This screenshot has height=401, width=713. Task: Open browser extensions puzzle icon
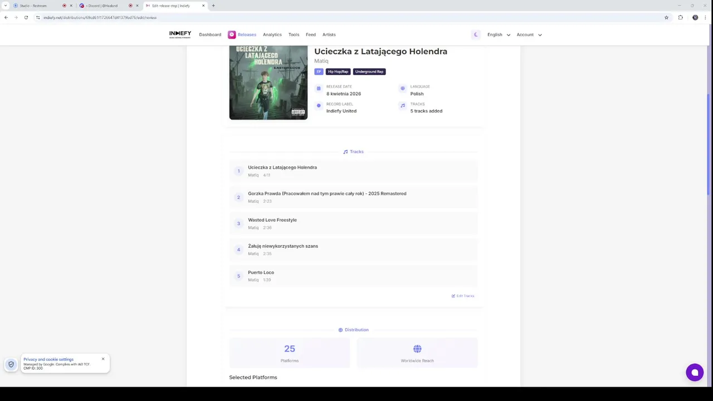pyautogui.click(x=680, y=17)
